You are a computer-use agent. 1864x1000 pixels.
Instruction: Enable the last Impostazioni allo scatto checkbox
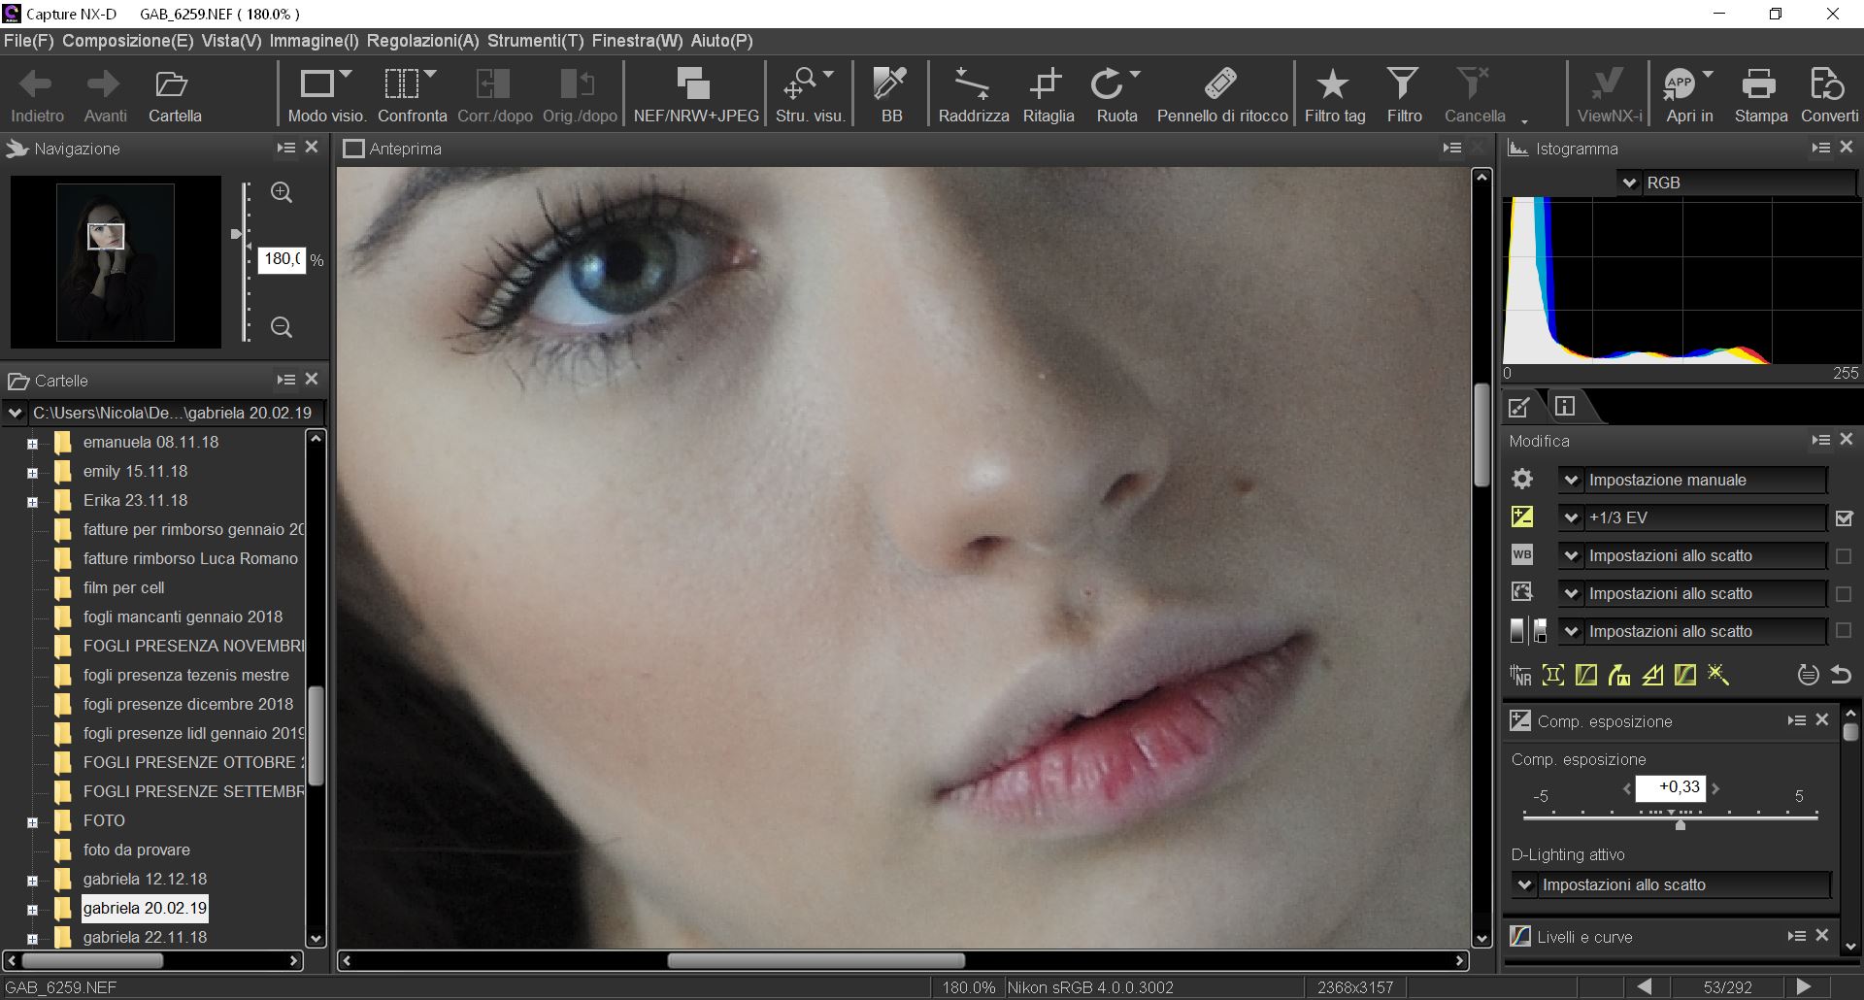point(1844,631)
